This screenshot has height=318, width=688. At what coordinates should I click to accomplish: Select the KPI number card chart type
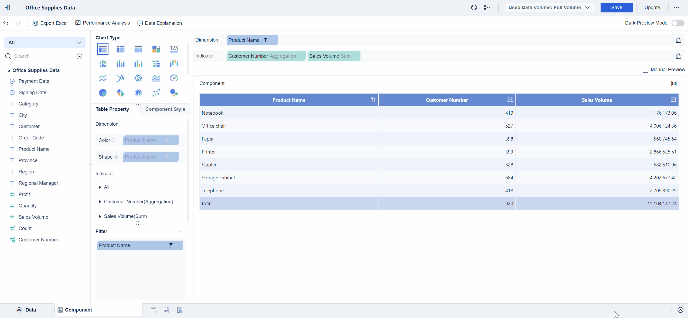pos(174,49)
